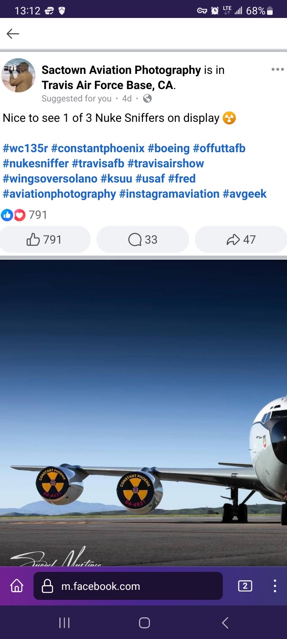Open the post options three-dot menu
The width and height of the screenshot is (287, 639).
tap(277, 69)
